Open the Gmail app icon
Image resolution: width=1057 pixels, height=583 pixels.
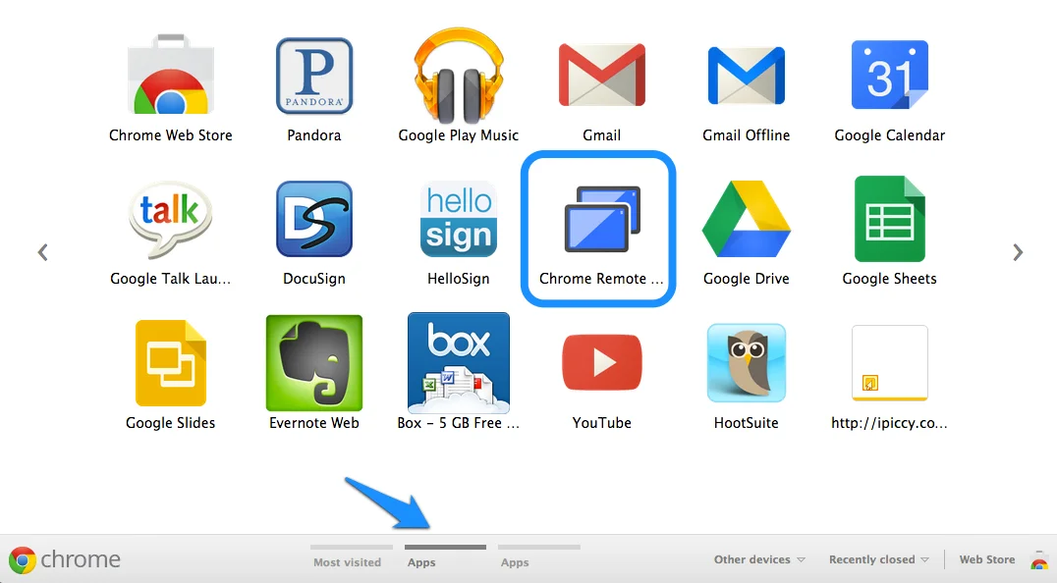click(602, 75)
